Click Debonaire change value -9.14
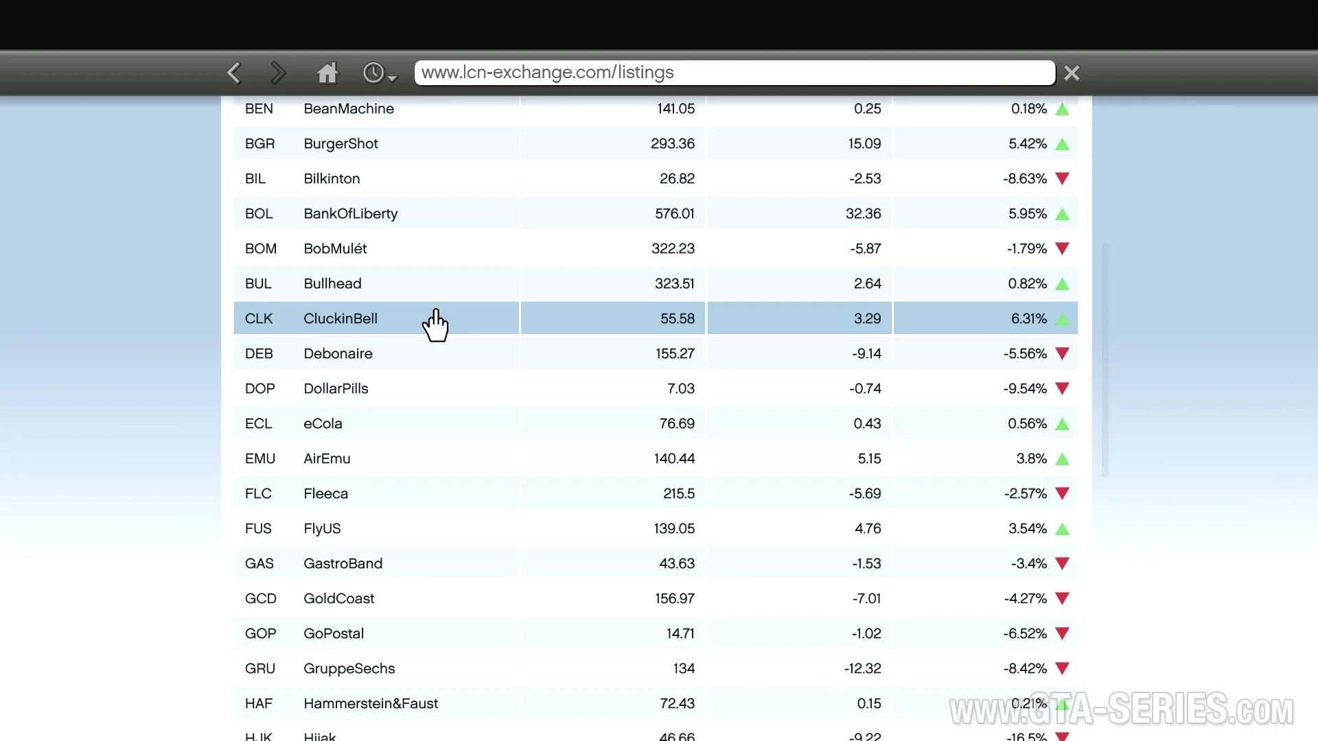Viewport: 1318px width, 741px height. click(866, 353)
